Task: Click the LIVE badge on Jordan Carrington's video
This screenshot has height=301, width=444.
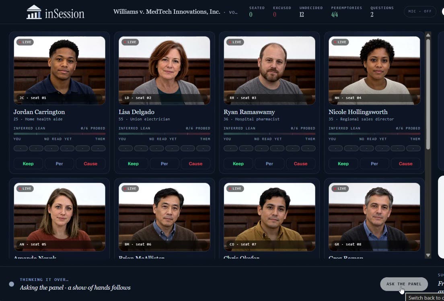Action: (25, 42)
